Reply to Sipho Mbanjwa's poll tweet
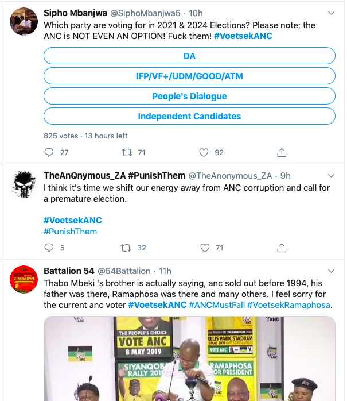The image size is (347, 401). (x=49, y=152)
